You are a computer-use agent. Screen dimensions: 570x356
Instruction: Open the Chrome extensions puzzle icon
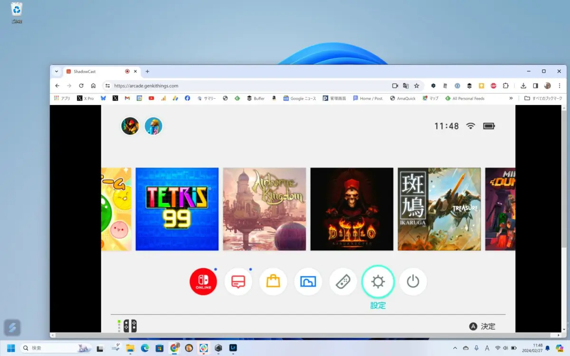(505, 86)
